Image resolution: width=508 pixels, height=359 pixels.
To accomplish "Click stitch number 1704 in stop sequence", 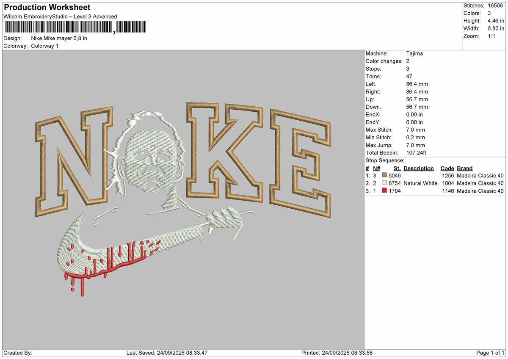I will (x=395, y=191).
